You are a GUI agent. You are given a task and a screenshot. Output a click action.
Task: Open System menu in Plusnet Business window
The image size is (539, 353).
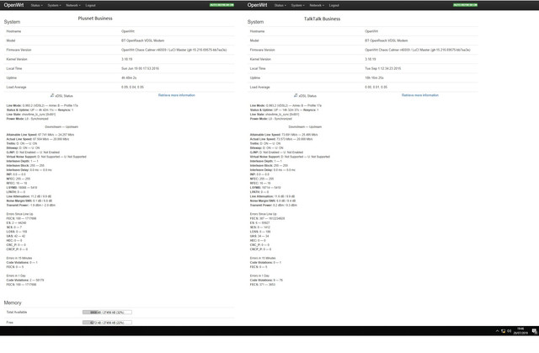[54, 6]
